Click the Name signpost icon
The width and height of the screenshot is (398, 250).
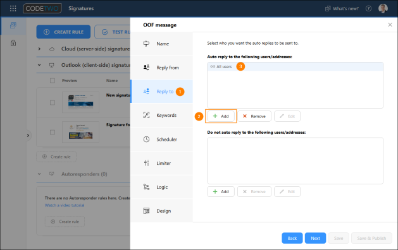pos(146,44)
